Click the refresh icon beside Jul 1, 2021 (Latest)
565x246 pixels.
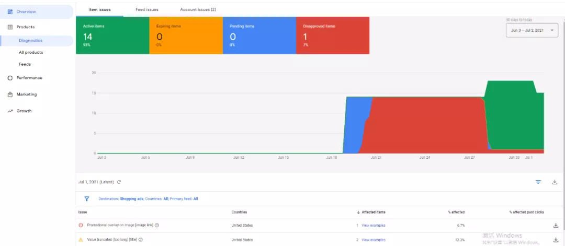(x=119, y=182)
